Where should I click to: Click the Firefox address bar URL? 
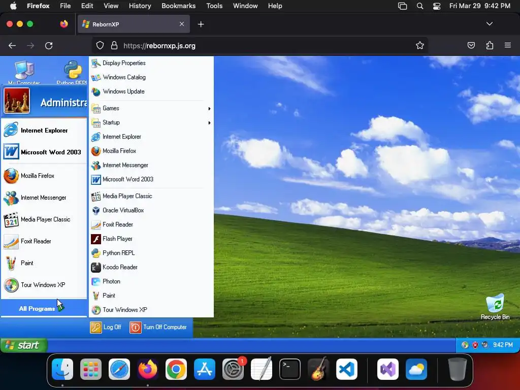(x=159, y=46)
